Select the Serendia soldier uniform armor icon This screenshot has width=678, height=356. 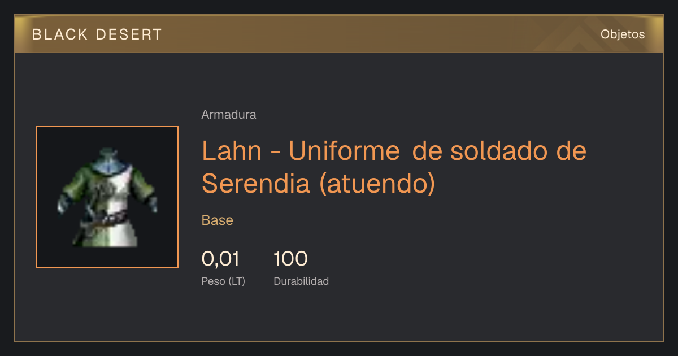click(107, 197)
